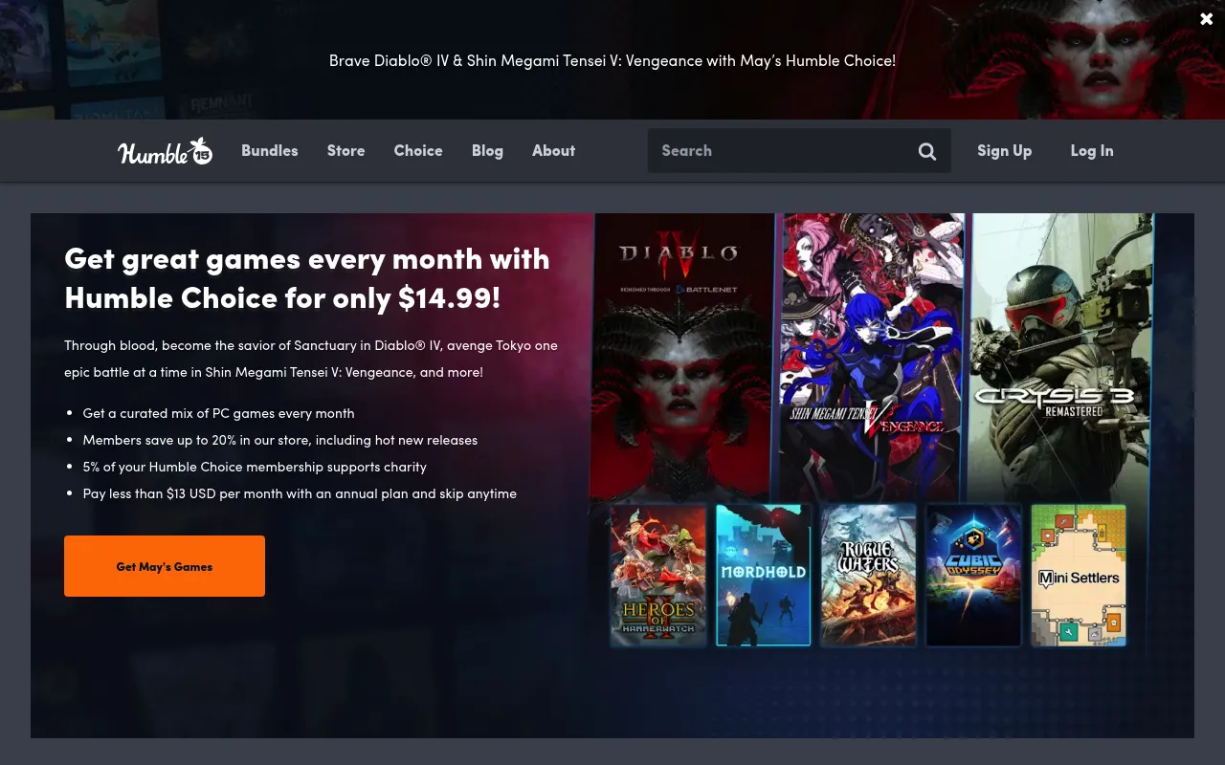Image resolution: width=1225 pixels, height=765 pixels.
Task: Open the About menu
Action: (x=553, y=151)
